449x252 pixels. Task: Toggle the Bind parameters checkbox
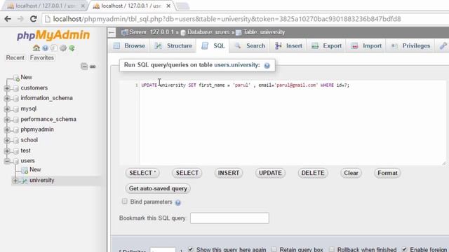click(x=125, y=202)
